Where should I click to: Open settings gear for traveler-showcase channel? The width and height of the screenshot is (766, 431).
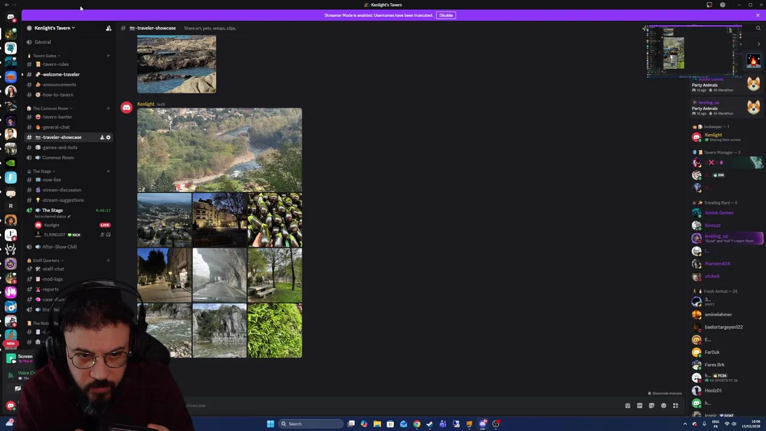[108, 137]
